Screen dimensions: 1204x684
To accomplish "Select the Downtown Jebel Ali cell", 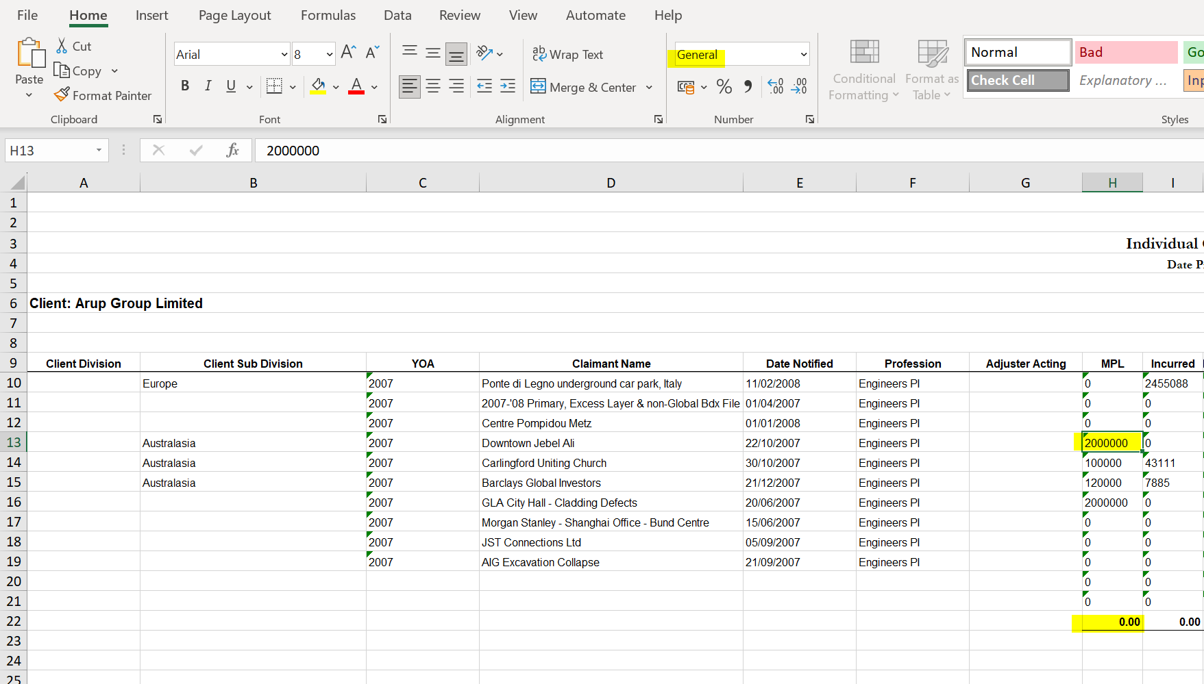I will pyautogui.click(x=611, y=443).
